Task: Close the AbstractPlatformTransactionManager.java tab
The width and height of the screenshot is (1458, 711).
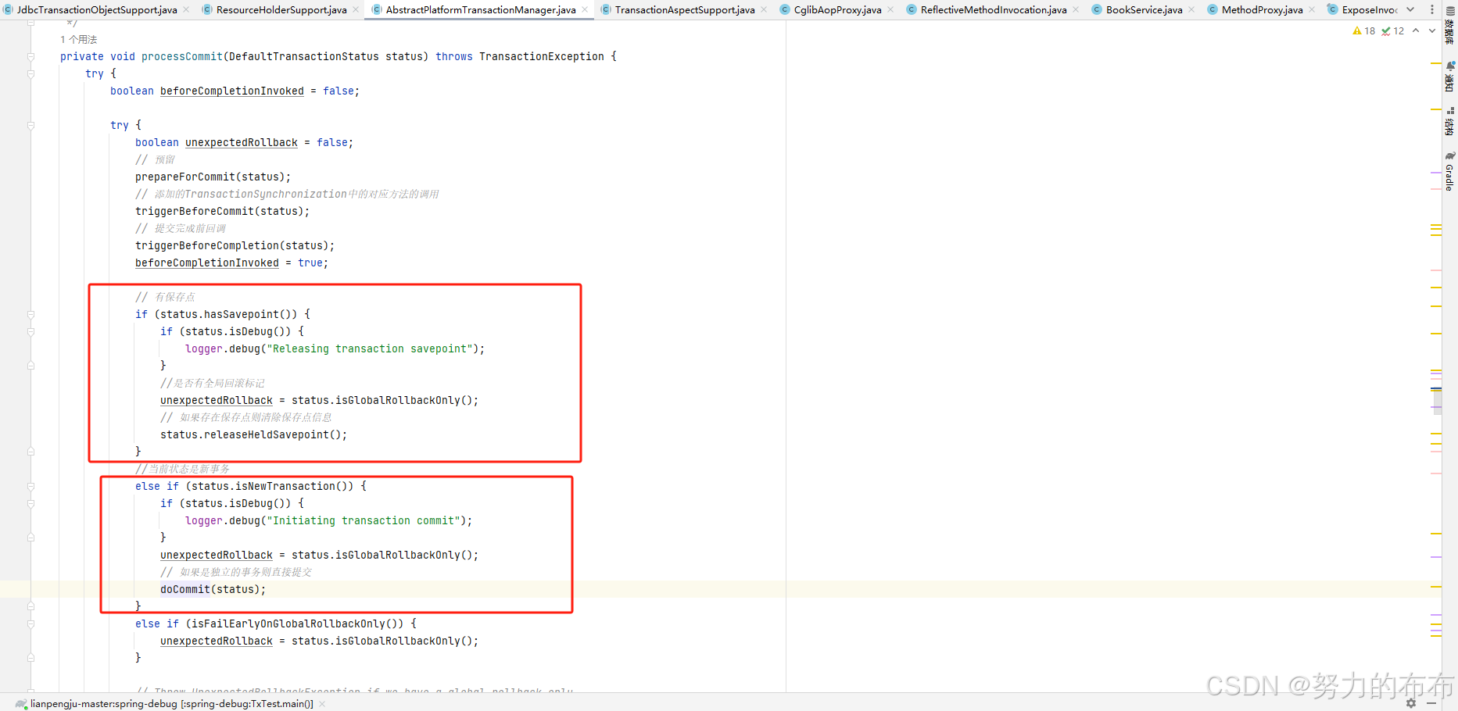Action: (x=585, y=9)
